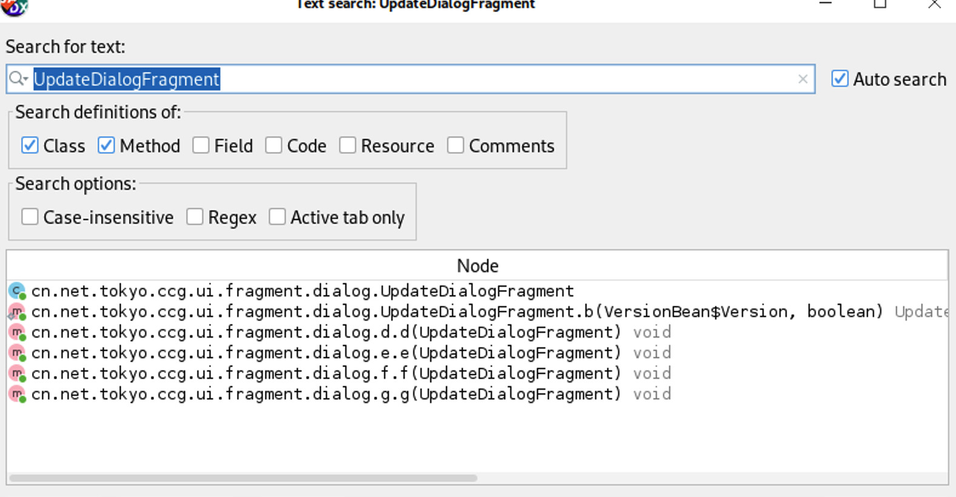This screenshot has width=956, height=497.
Task: Click method icon of dialog.d.d result
Action: (x=17, y=333)
